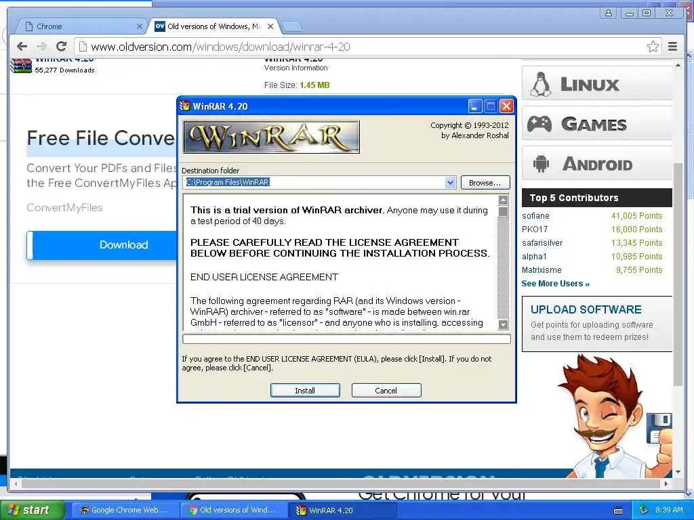Viewport: 694px width, 520px height.
Task: Click the license text scroll up arrow
Action: point(504,200)
